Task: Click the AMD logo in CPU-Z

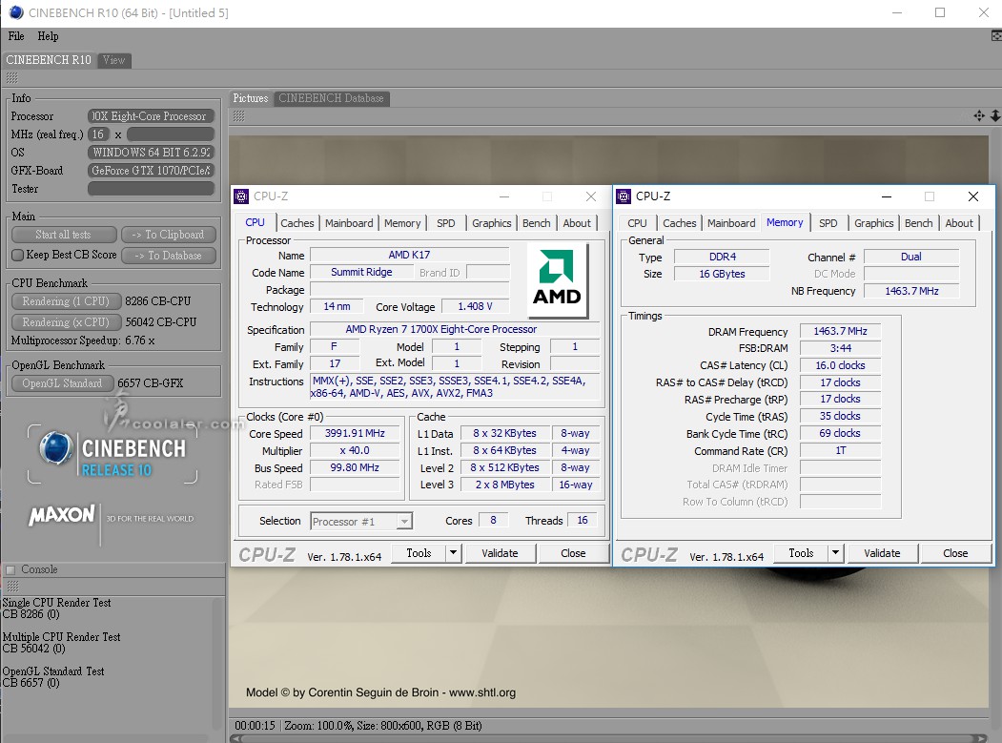Action: point(557,280)
